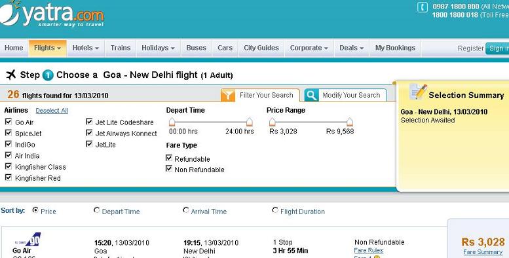
Task: Click the funnel icon on Filter Your Search
Action: coord(228,96)
